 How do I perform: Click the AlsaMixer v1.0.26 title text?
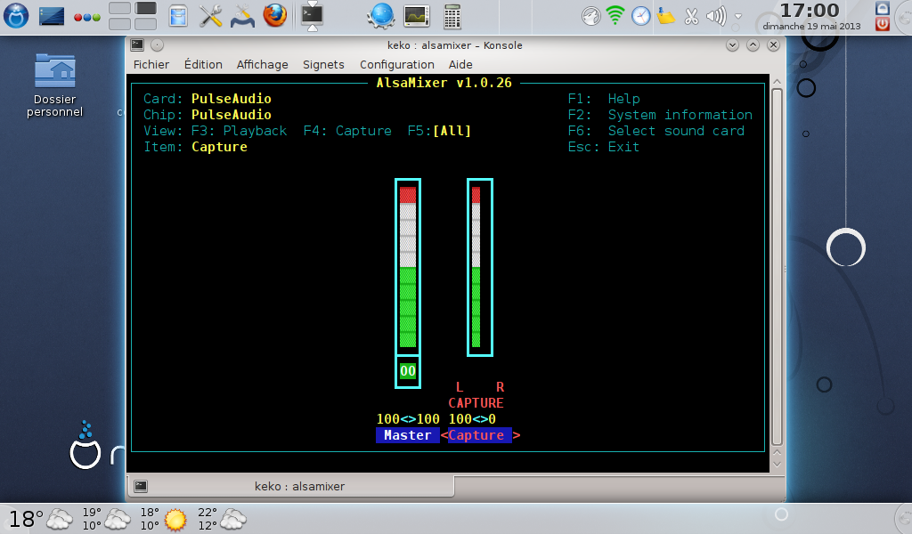[x=444, y=83]
